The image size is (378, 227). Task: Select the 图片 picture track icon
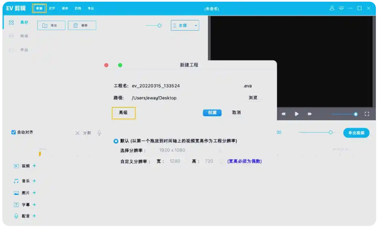click(16, 193)
